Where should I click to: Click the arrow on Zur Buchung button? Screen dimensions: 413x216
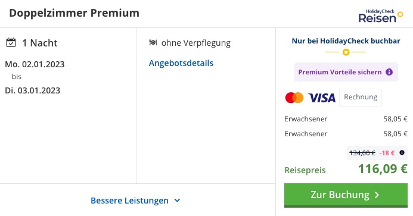click(x=377, y=195)
